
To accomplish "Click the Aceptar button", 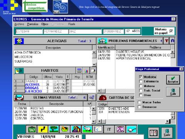I will tap(173, 80).
